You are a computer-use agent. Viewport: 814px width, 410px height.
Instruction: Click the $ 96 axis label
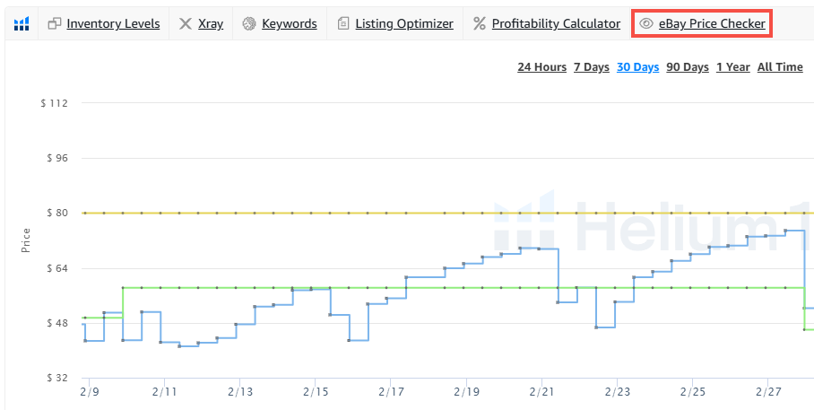[x=57, y=158]
